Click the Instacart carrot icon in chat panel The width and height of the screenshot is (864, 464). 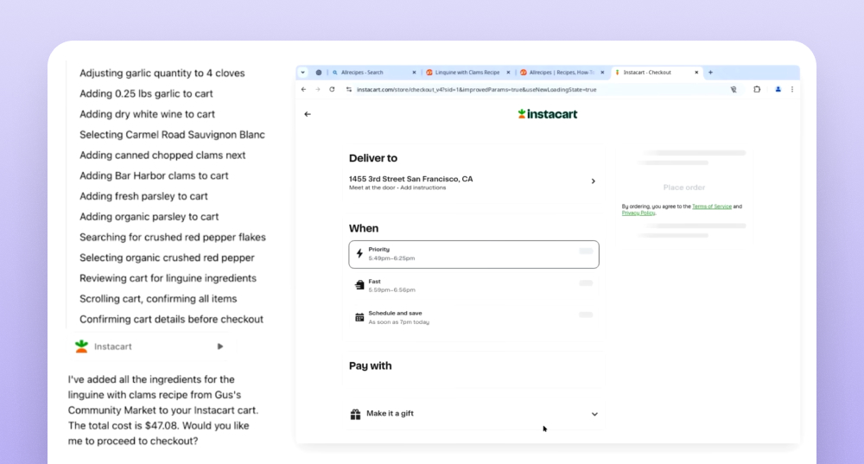tap(81, 346)
